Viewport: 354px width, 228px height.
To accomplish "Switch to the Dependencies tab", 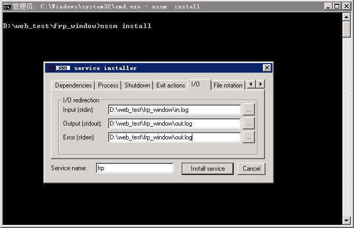I will 74,85.
